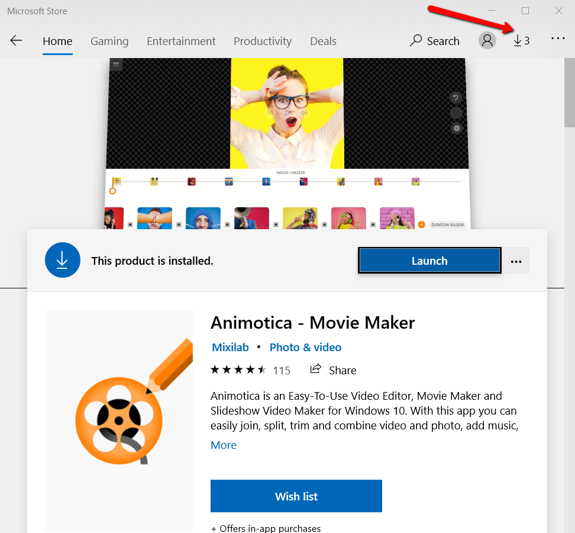This screenshot has height=533, width=575.
Task: Click the app screenshot hero image
Action: click(x=287, y=143)
